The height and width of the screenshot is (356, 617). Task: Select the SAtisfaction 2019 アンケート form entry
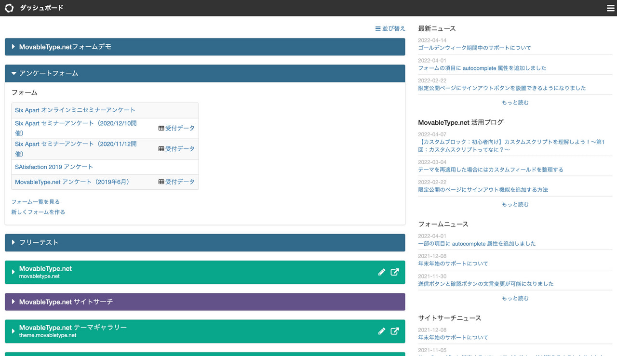(x=54, y=167)
